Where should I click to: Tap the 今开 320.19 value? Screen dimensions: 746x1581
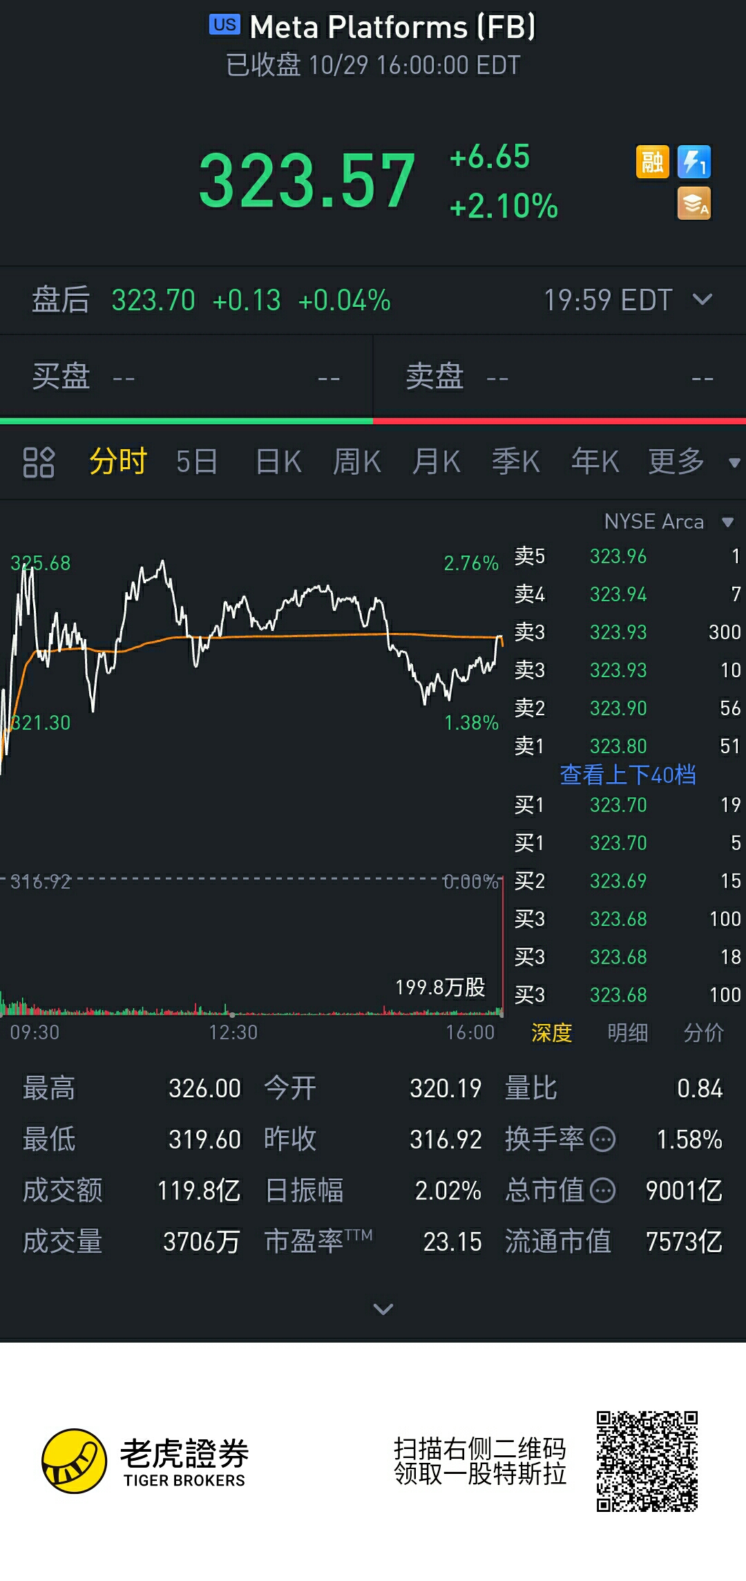pos(446,1088)
